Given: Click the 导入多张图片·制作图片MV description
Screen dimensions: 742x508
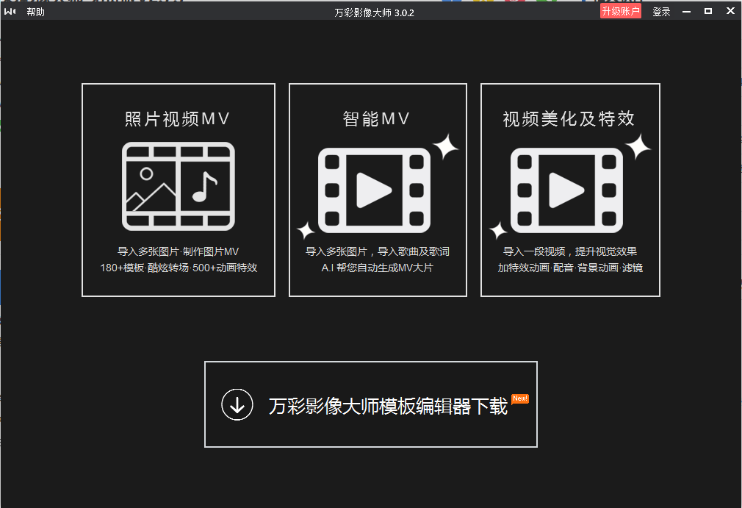Looking at the screenshot, I should pos(178,251).
